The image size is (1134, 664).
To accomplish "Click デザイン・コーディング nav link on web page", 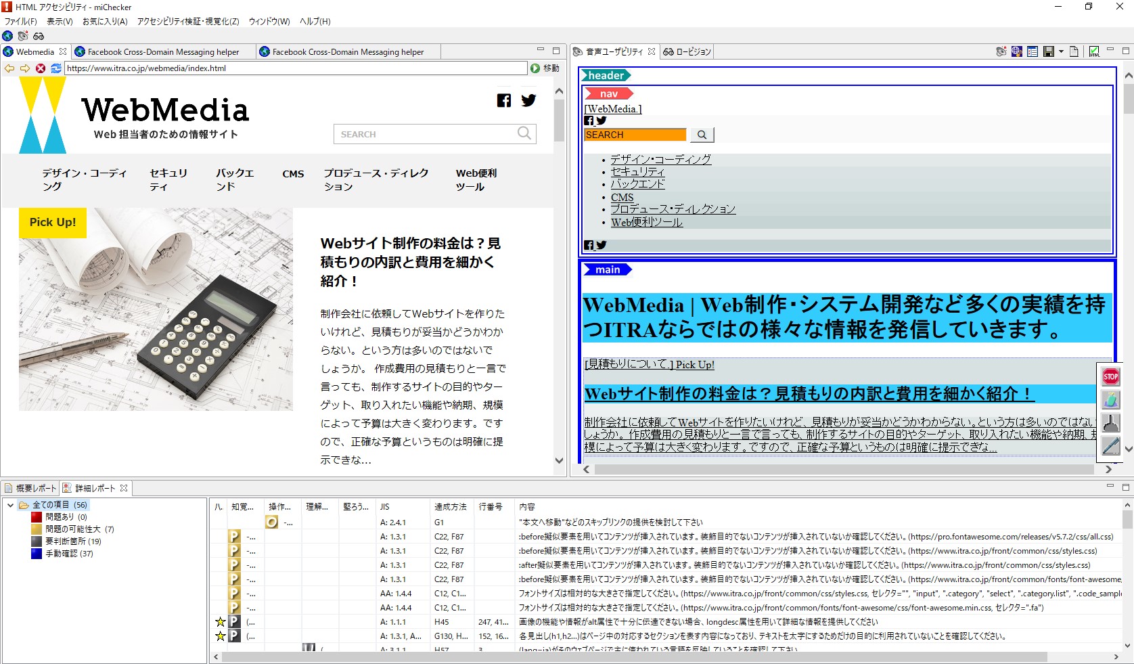I will (84, 179).
